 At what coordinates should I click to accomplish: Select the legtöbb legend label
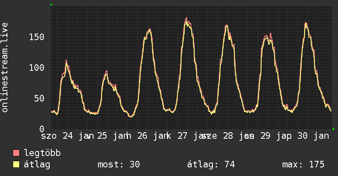click(x=42, y=153)
